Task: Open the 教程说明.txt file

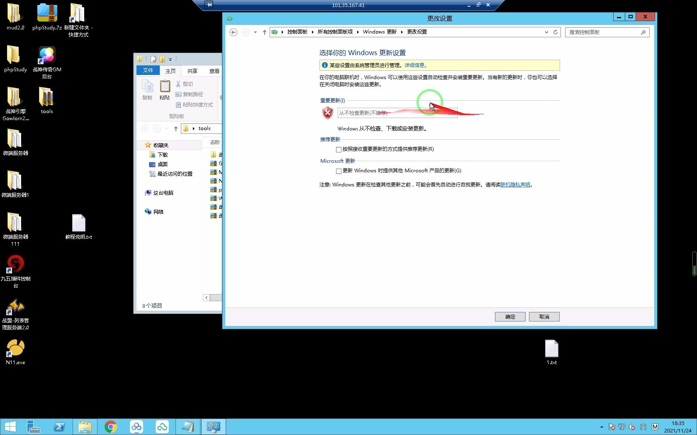Action: pyautogui.click(x=78, y=227)
